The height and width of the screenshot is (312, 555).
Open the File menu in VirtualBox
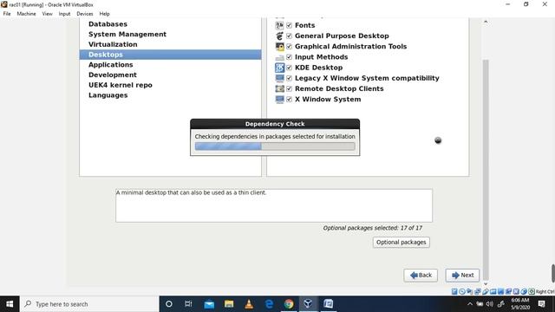(x=7, y=14)
